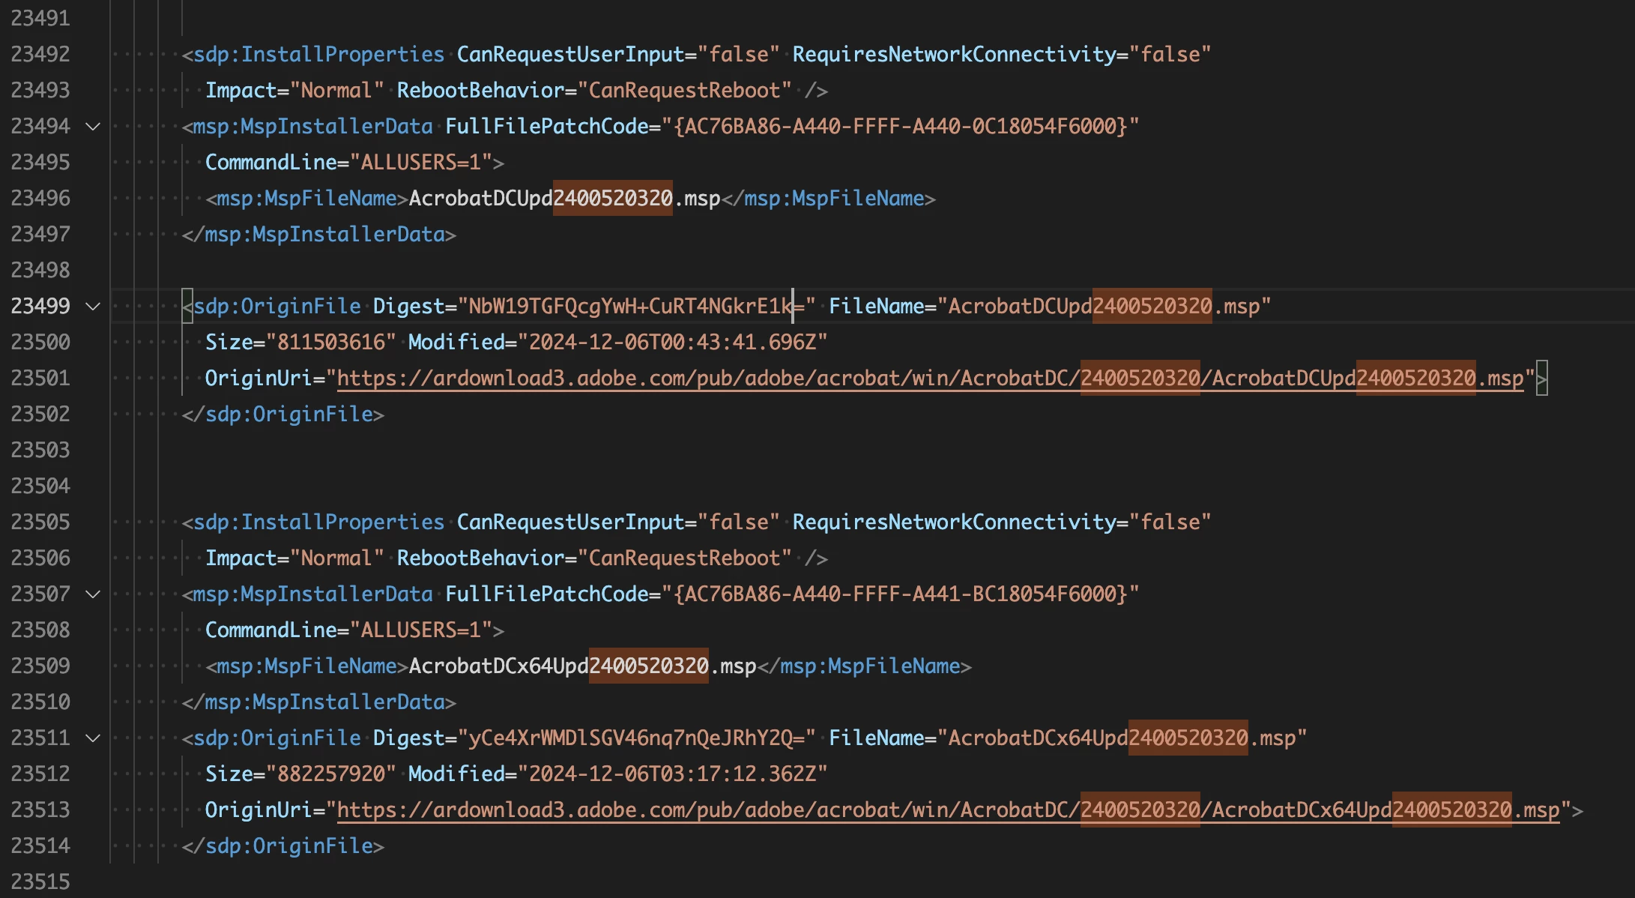Image resolution: width=1635 pixels, height=898 pixels.
Task: Click the CanRequestReboot value on line 23506
Action: [683, 558]
